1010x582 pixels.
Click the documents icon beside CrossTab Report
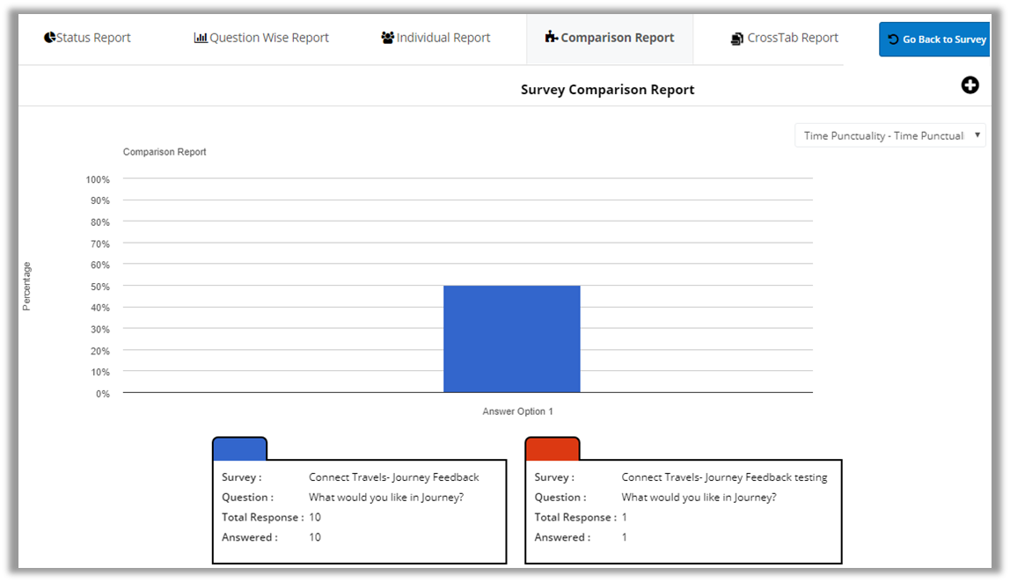pyautogui.click(x=737, y=39)
